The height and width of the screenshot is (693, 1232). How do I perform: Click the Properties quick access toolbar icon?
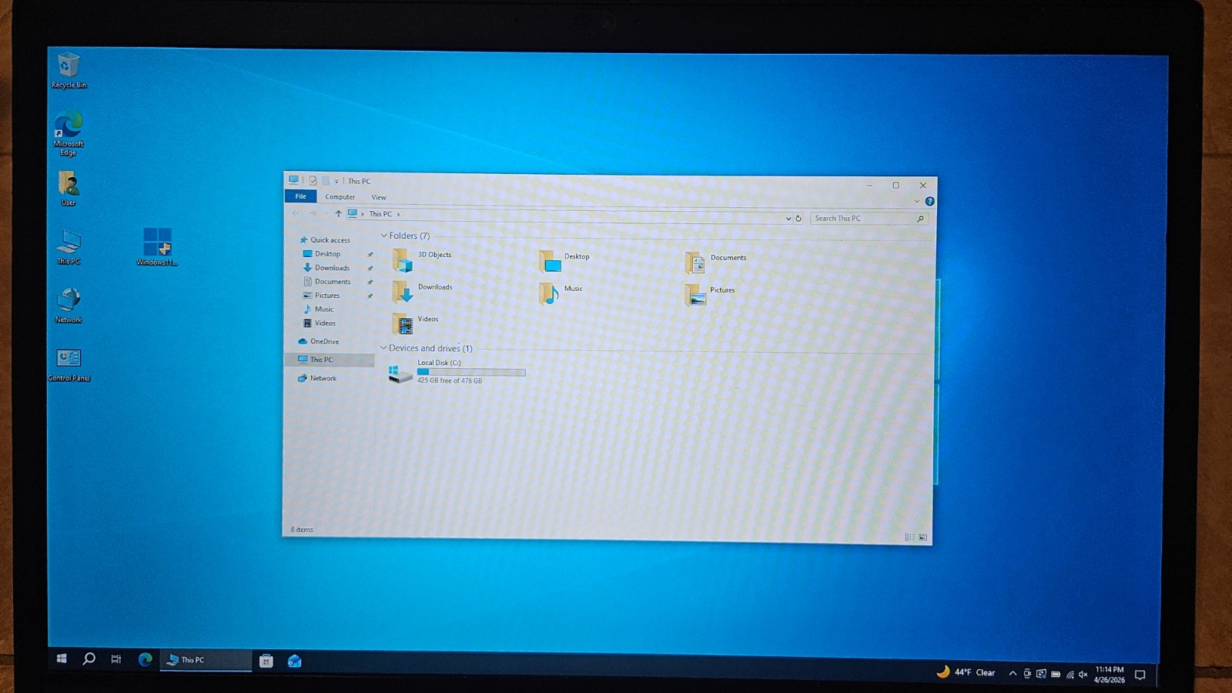coord(313,181)
